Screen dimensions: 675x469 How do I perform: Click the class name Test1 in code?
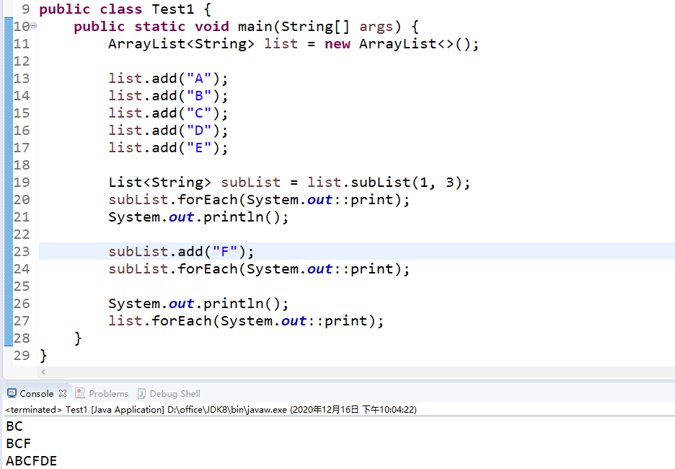click(173, 9)
